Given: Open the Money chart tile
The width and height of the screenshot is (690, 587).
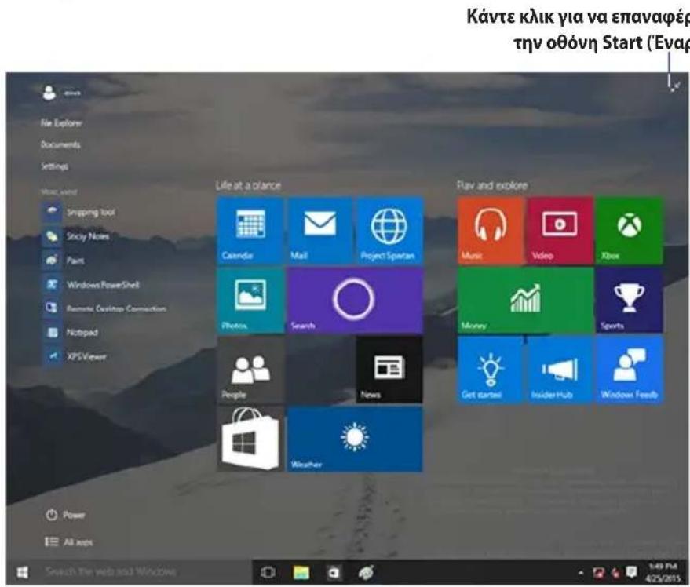Looking at the screenshot, I should click(x=525, y=300).
